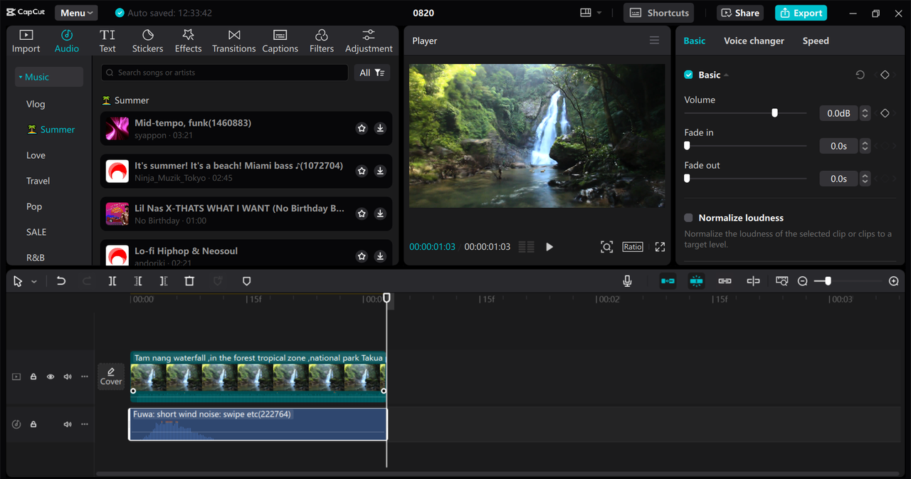Click the player screenshot focus icon
This screenshot has width=911, height=479.
(x=606, y=247)
